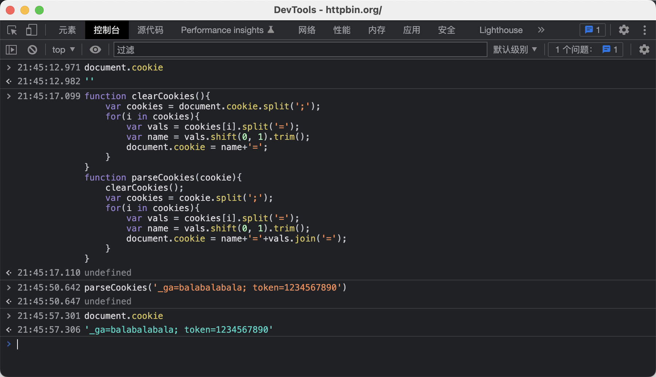Image resolution: width=656 pixels, height=377 pixels.
Task: Click the input chevron beside 21:45:17.099
Action: [9, 96]
